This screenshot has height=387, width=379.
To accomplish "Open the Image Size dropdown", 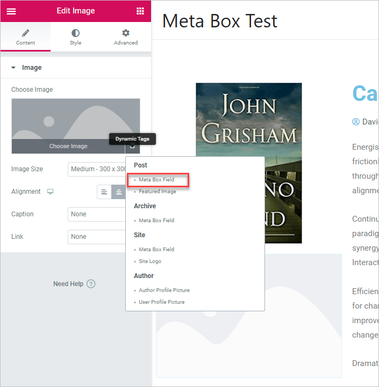I will 97,169.
